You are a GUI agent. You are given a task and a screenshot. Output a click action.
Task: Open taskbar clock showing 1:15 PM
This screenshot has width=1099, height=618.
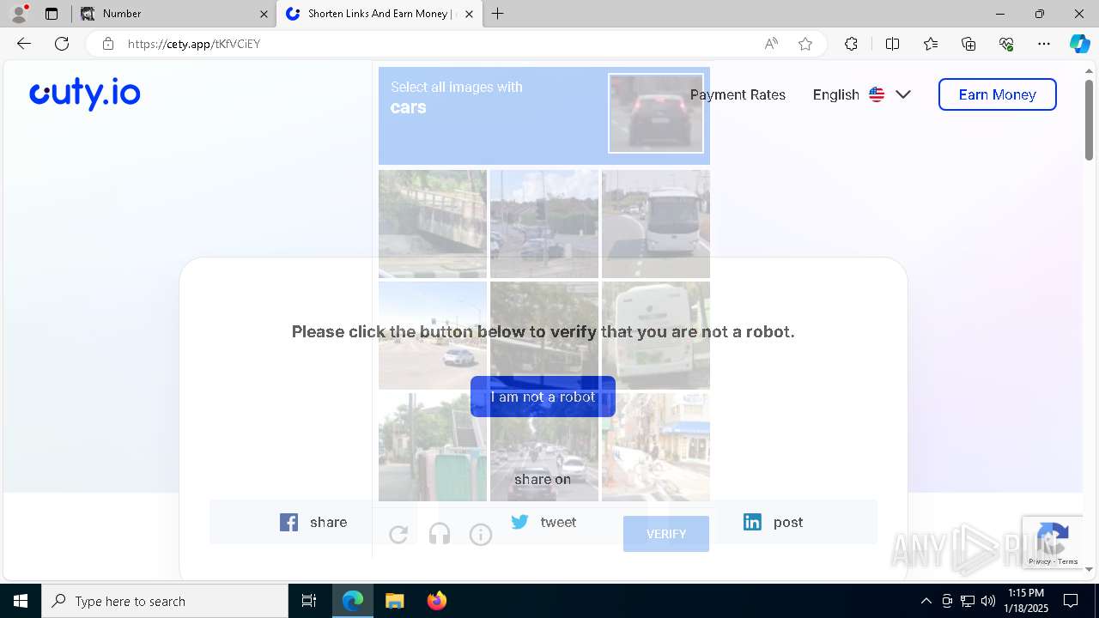pos(1027,601)
